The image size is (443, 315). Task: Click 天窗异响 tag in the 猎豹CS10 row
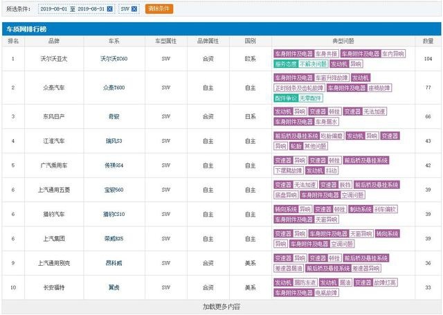point(326,219)
